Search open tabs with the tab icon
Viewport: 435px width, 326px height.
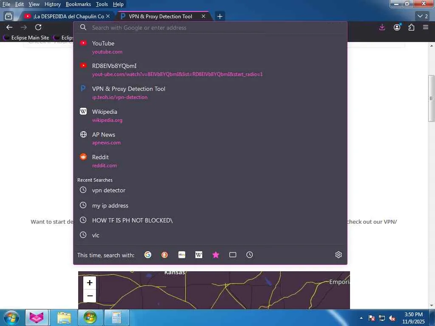pos(233,255)
